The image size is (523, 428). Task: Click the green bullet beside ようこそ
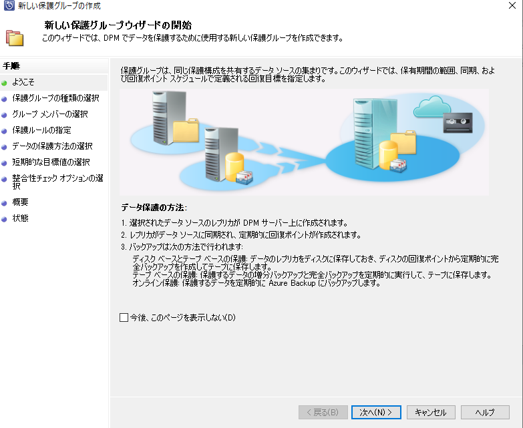point(4,83)
